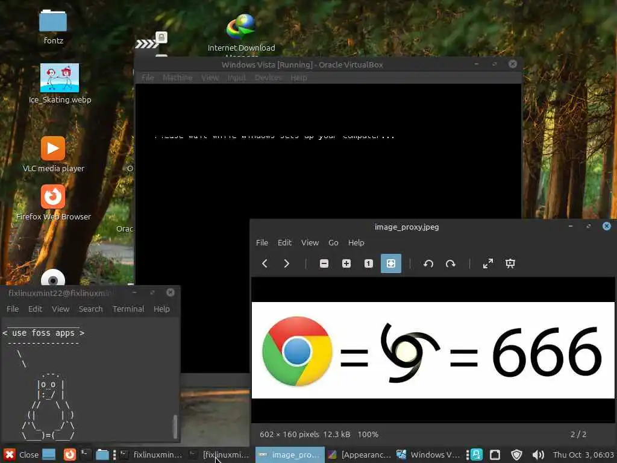Screen dimensions: 617x463
Task: Switch to image_pro... taskbar entry
Action: [290, 455]
